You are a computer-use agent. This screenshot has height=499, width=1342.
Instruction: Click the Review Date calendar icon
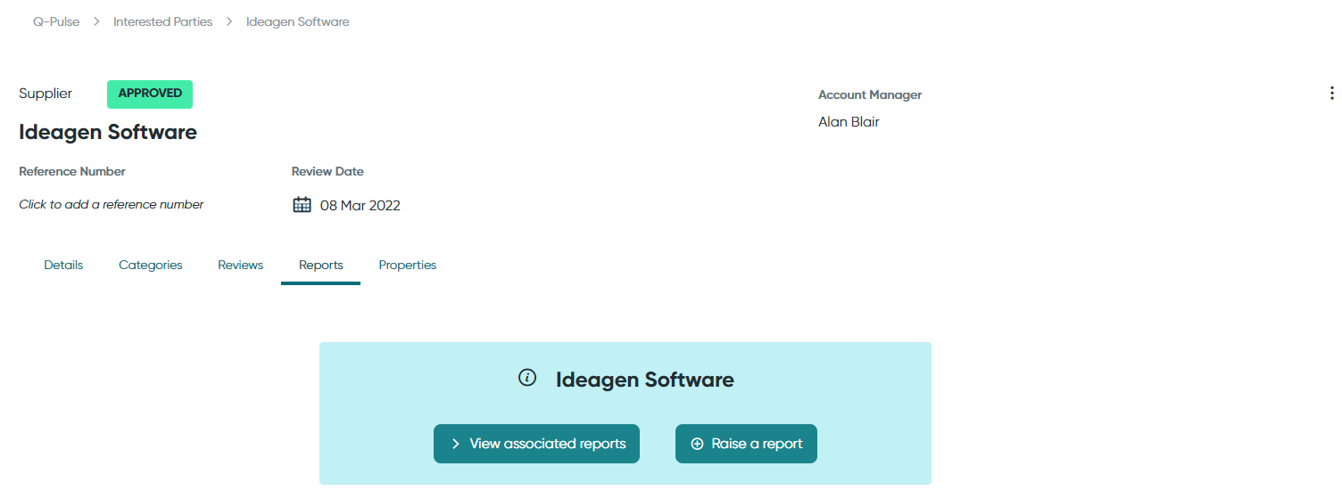coord(302,205)
